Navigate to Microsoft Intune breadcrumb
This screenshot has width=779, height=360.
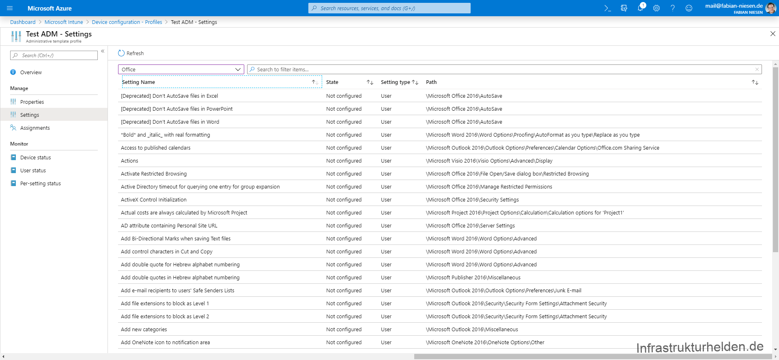(x=64, y=22)
